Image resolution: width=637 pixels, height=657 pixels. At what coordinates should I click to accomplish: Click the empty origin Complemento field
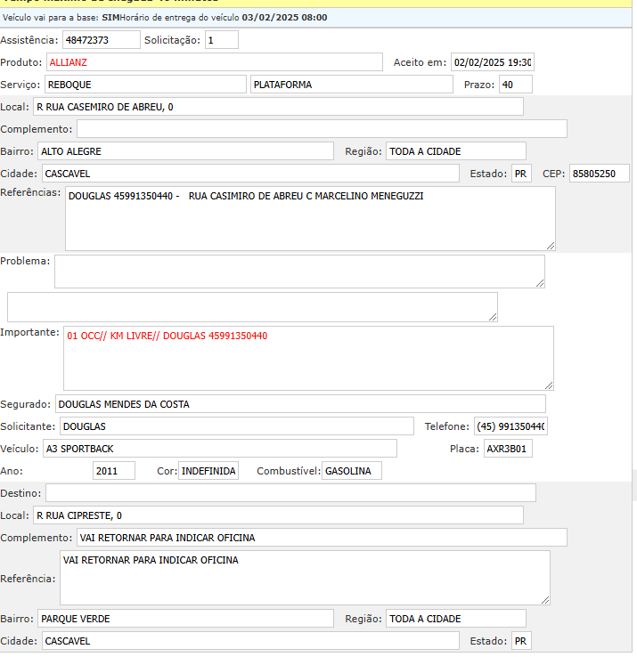(322, 128)
